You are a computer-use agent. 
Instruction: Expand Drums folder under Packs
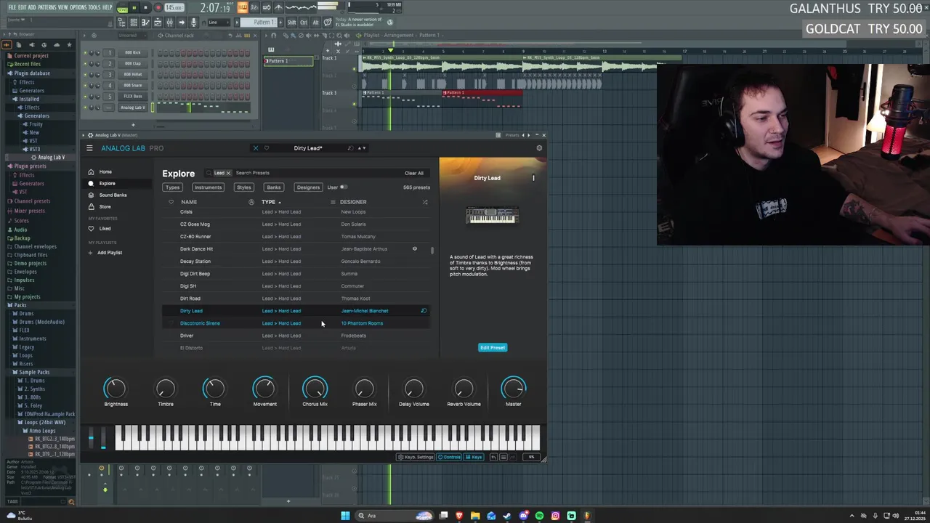pyautogui.click(x=26, y=314)
